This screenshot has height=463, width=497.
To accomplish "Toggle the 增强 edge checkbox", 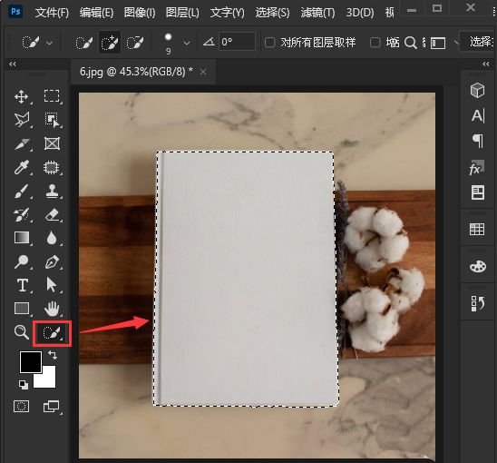I will click(x=375, y=42).
